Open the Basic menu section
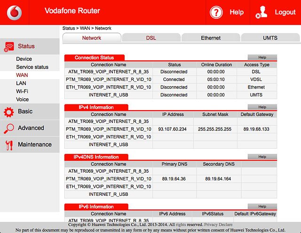The height and width of the screenshot is (233, 301). point(30,112)
